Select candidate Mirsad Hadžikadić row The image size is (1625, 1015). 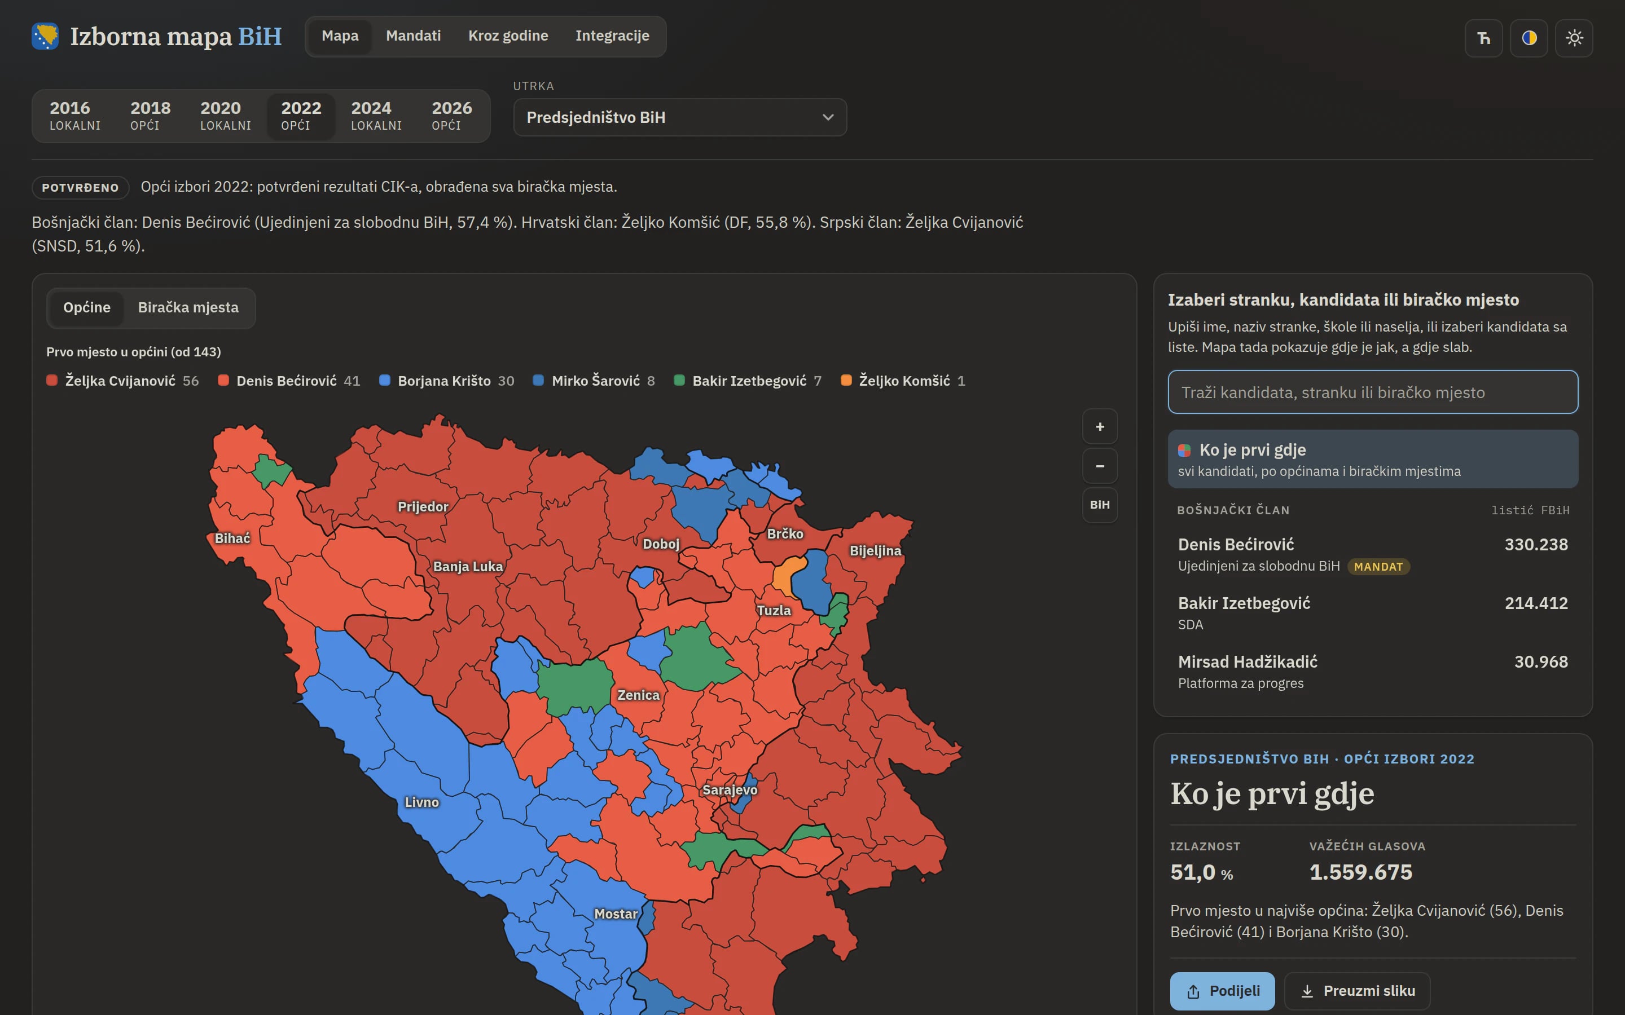(x=1373, y=671)
